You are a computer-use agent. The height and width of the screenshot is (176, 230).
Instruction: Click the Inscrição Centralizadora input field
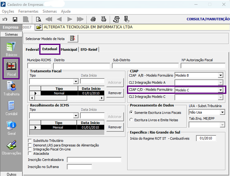coord(94,160)
